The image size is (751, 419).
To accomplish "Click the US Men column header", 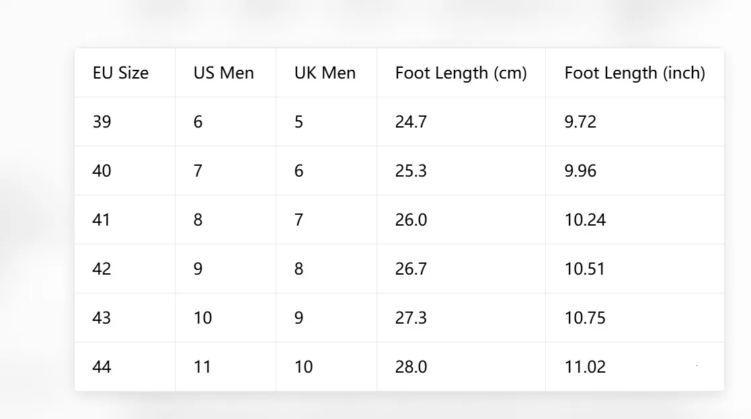I will [x=224, y=73].
